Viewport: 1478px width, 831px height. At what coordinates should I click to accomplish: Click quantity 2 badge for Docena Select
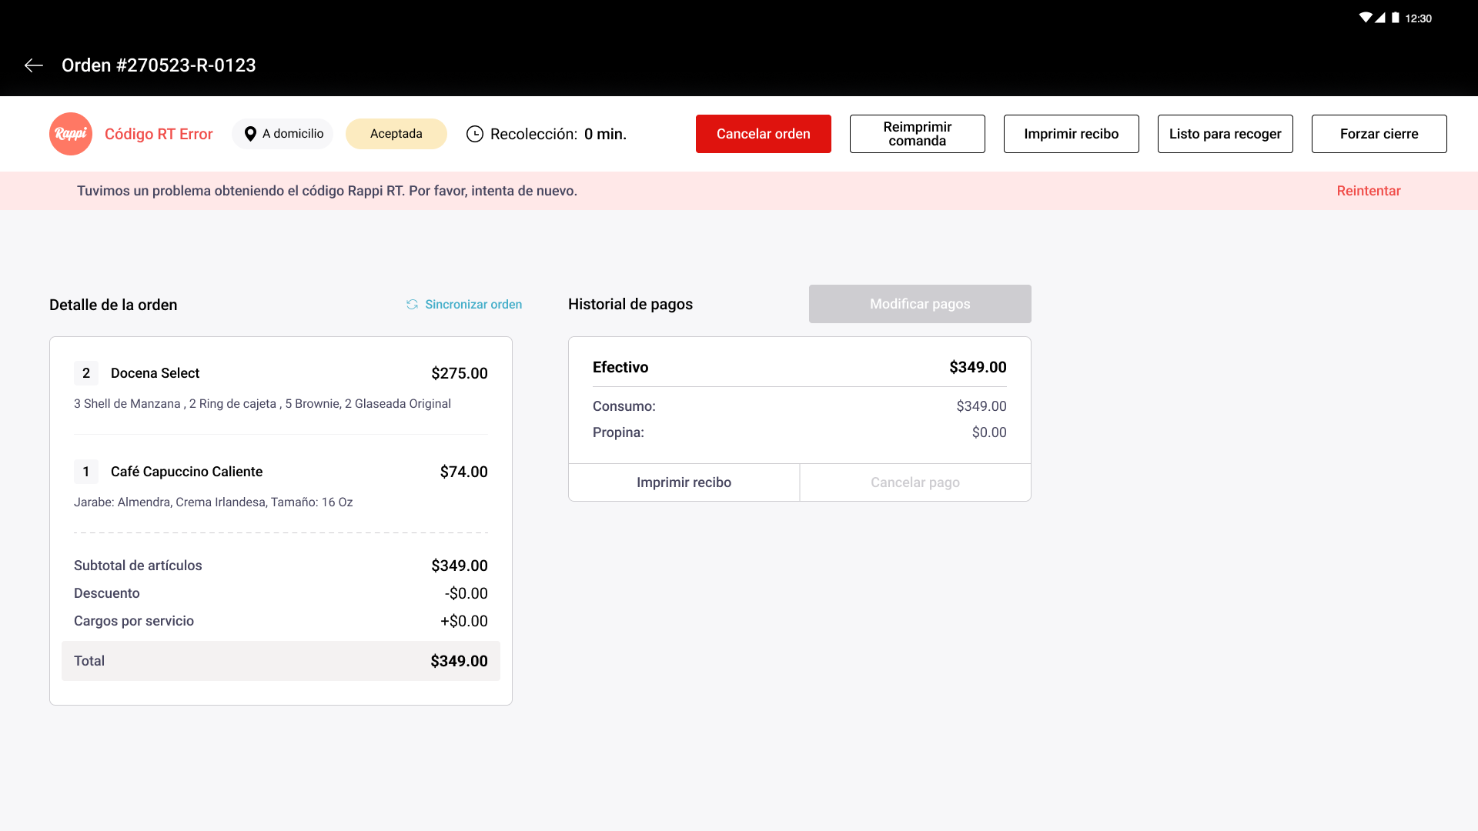click(x=86, y=373)
